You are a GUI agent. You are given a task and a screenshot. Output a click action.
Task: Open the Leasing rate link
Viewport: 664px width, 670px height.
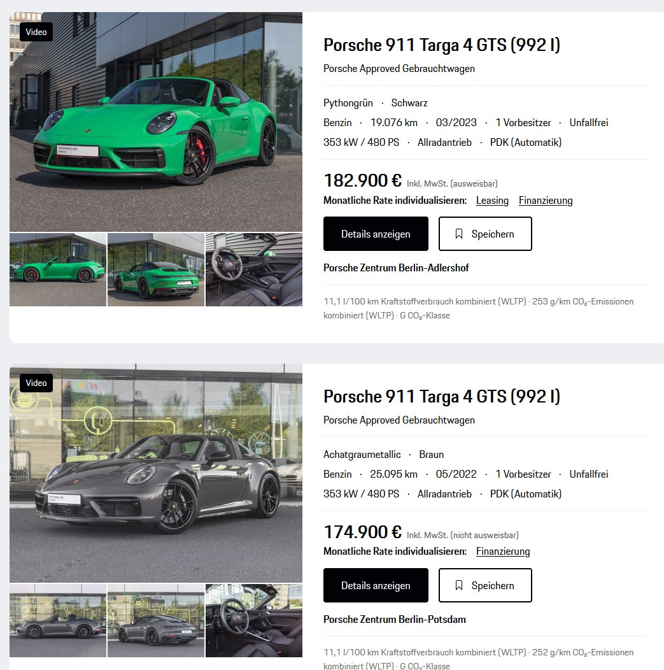pos(492,201)
